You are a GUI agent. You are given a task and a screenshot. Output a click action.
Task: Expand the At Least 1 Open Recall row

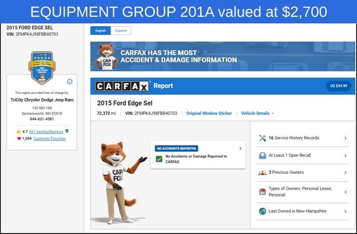click(302, 155)
